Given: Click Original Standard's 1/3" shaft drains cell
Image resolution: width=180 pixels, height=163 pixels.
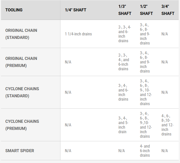Looking at the screenshot, I should pos(124,34).
